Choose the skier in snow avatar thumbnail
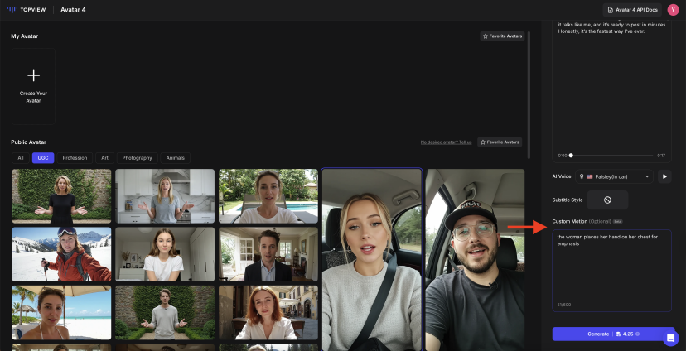Screen dimensions: 686x351 tap(61, 255)
